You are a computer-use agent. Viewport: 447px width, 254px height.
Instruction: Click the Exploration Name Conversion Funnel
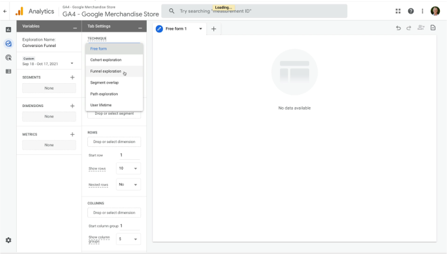tap(39, 46)
